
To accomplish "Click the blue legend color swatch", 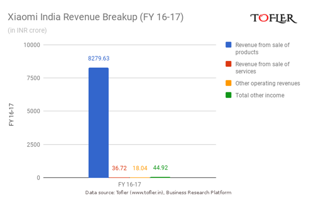I will [228, 45].
